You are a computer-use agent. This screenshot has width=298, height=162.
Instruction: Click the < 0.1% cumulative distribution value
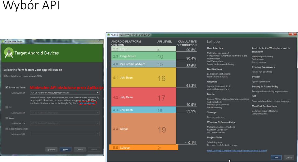point(191,143)
